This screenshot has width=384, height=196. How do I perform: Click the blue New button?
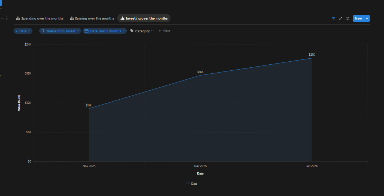pyautogui.click(x=358, y=18)
